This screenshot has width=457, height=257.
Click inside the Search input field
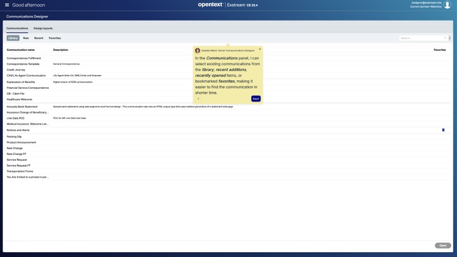421,38
